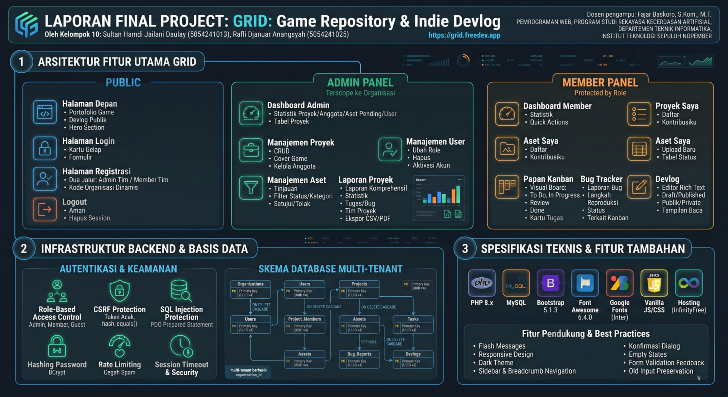728x397 pixels.
Task: Select the ADMIN PANEL heading
Action: [360, 82]
